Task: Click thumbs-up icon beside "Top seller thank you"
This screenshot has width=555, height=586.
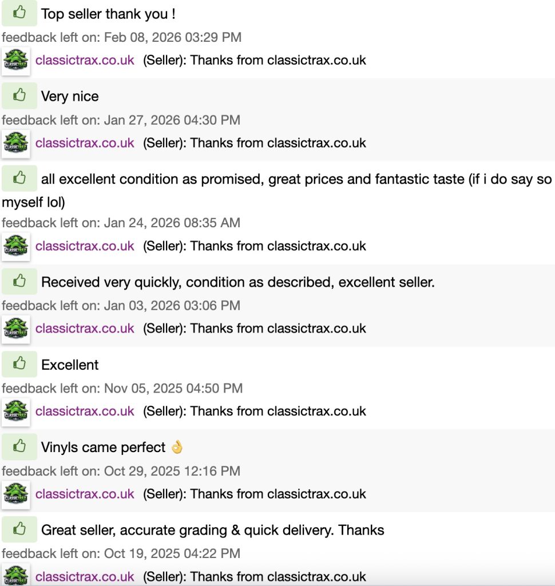Action: pyautogui.click(x=19, y=13)
